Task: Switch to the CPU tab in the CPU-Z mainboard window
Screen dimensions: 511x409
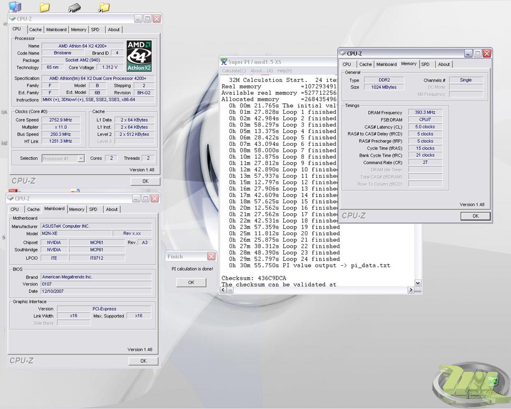Action: pyautogui.click(x=14, y=209)
